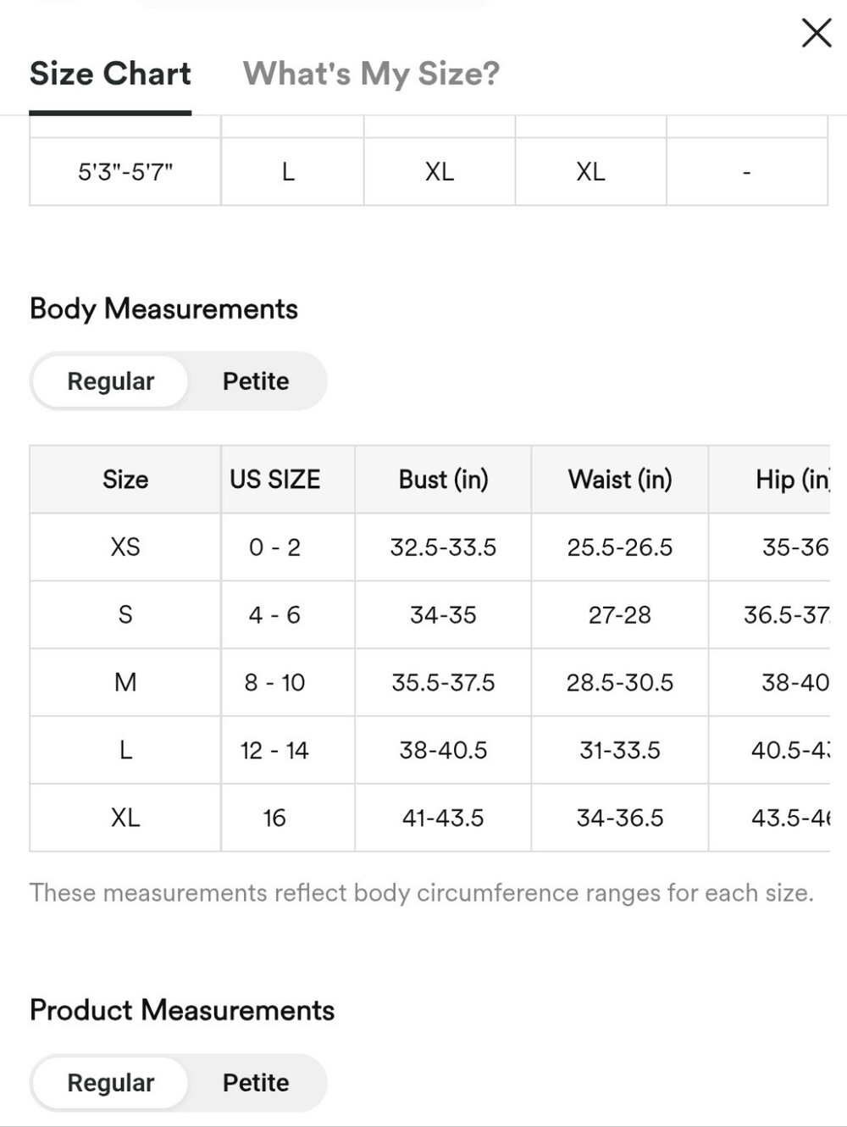Click the 5'3"-5'7" height cell

click(125, 172)
